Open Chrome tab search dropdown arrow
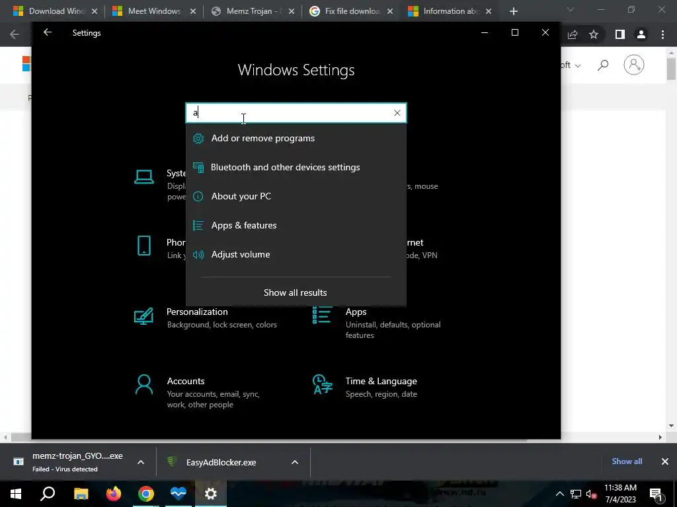This screenshot has height=507, width=677. click(571, 9)
